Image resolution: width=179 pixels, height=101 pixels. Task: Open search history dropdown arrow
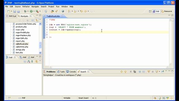coord(159,72)
